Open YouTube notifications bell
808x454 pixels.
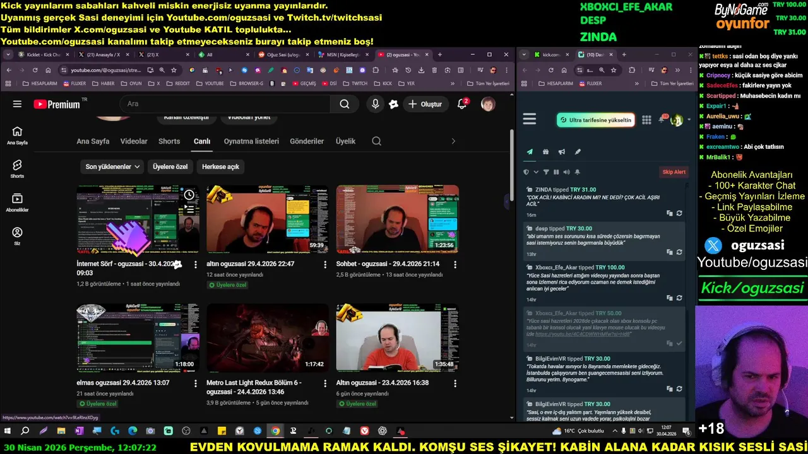click(462, 104)
